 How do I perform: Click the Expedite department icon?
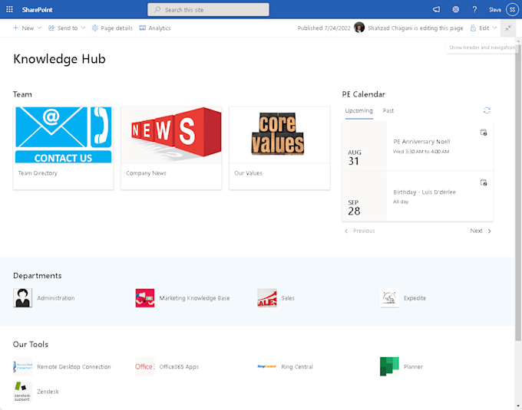pos(389,298)
